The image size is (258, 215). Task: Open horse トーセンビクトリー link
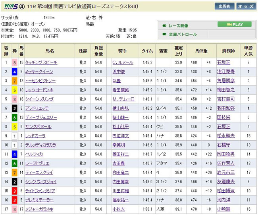pyautogui.click(x=40, y=81)
